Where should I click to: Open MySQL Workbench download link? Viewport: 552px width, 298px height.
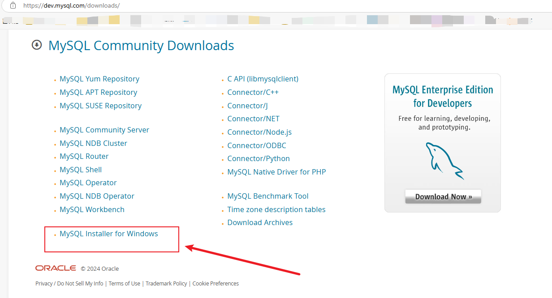pyautogui.click(x=92, y=209)
